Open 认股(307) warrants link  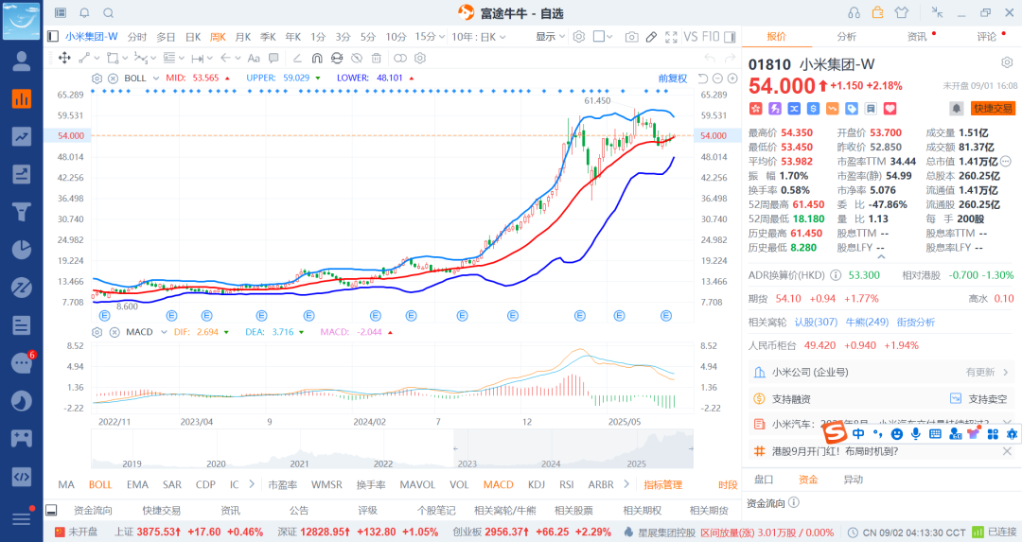click(816, 322)
